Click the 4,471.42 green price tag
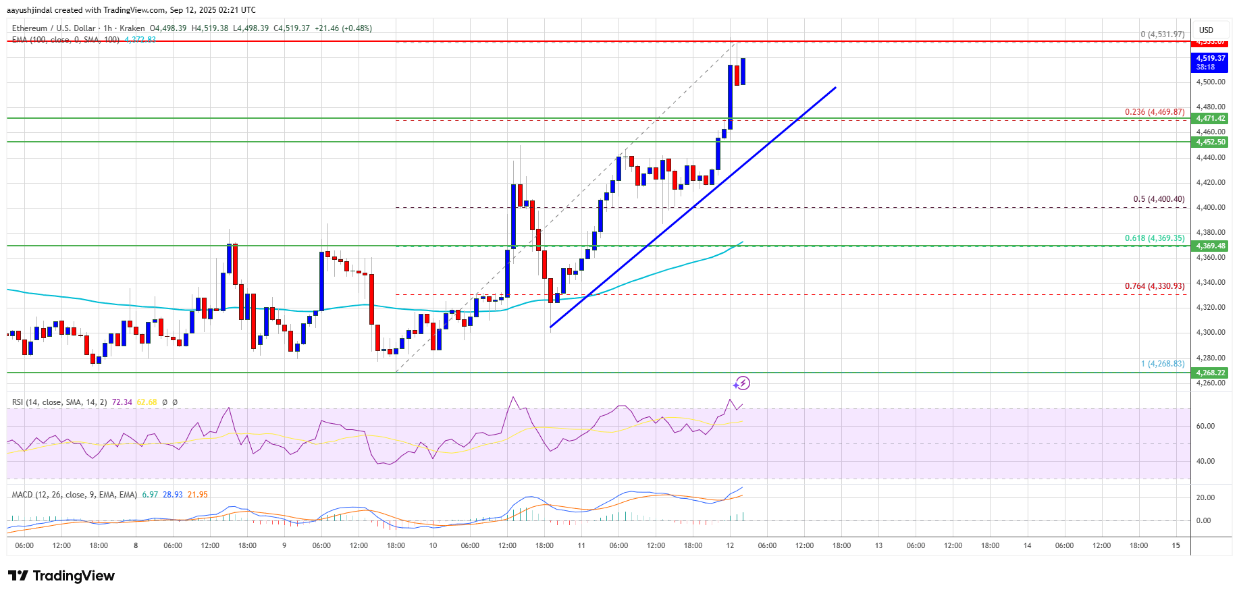 [1211, 118]
